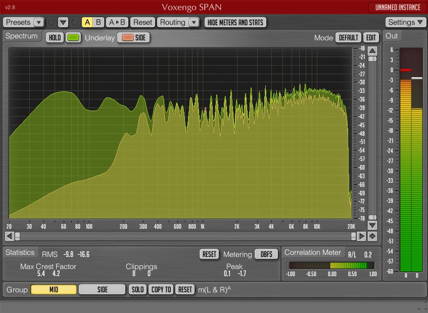Click the Presets label button
Screen dimensions: 428x313
pos(18,22)
